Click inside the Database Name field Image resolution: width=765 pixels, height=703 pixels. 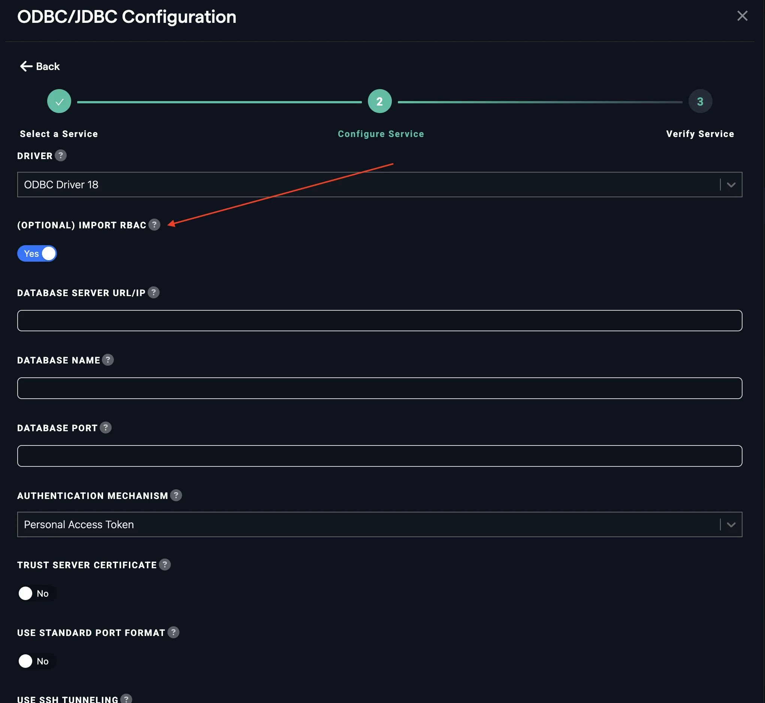point(379,388)
